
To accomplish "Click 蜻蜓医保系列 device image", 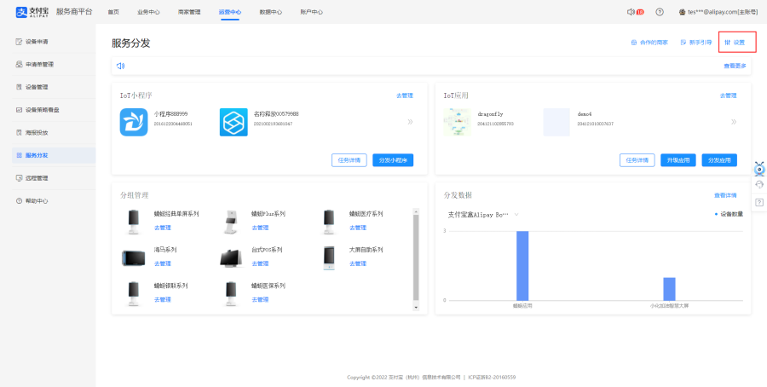I will click(230, 293).
